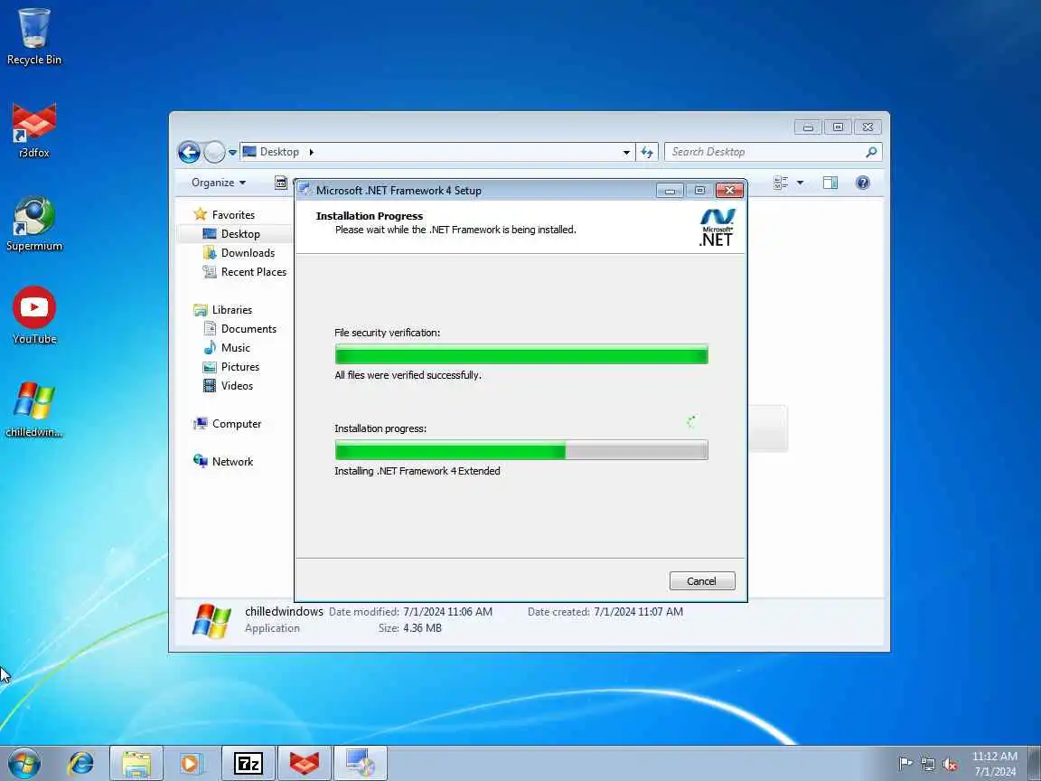
Task: Click the .NET Setup title bar icon
Action: pyautogui.click(x=305, y=190)
